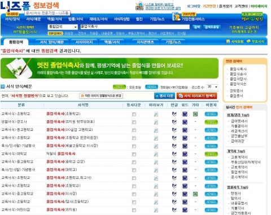Viewport: 271px width, 215px height.
Task: Switch to the 지식콘텐츠 tab
Action: pos(145,42)
